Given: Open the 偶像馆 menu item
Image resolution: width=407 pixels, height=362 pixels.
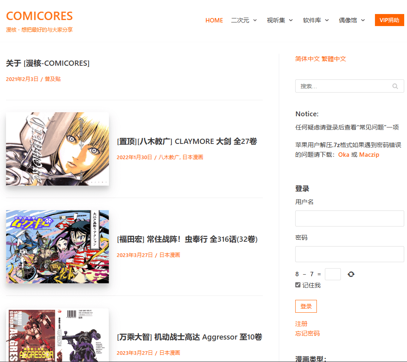Looking at the screenshot, I should pos(348,20).
